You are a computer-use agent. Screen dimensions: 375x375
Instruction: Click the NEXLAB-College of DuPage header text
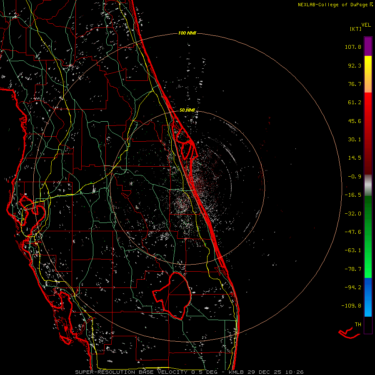point(335,5)
